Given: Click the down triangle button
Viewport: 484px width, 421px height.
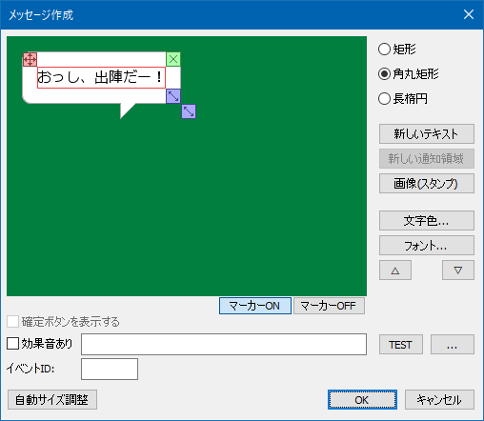Looking at the screenshot, I should (458, 271).
